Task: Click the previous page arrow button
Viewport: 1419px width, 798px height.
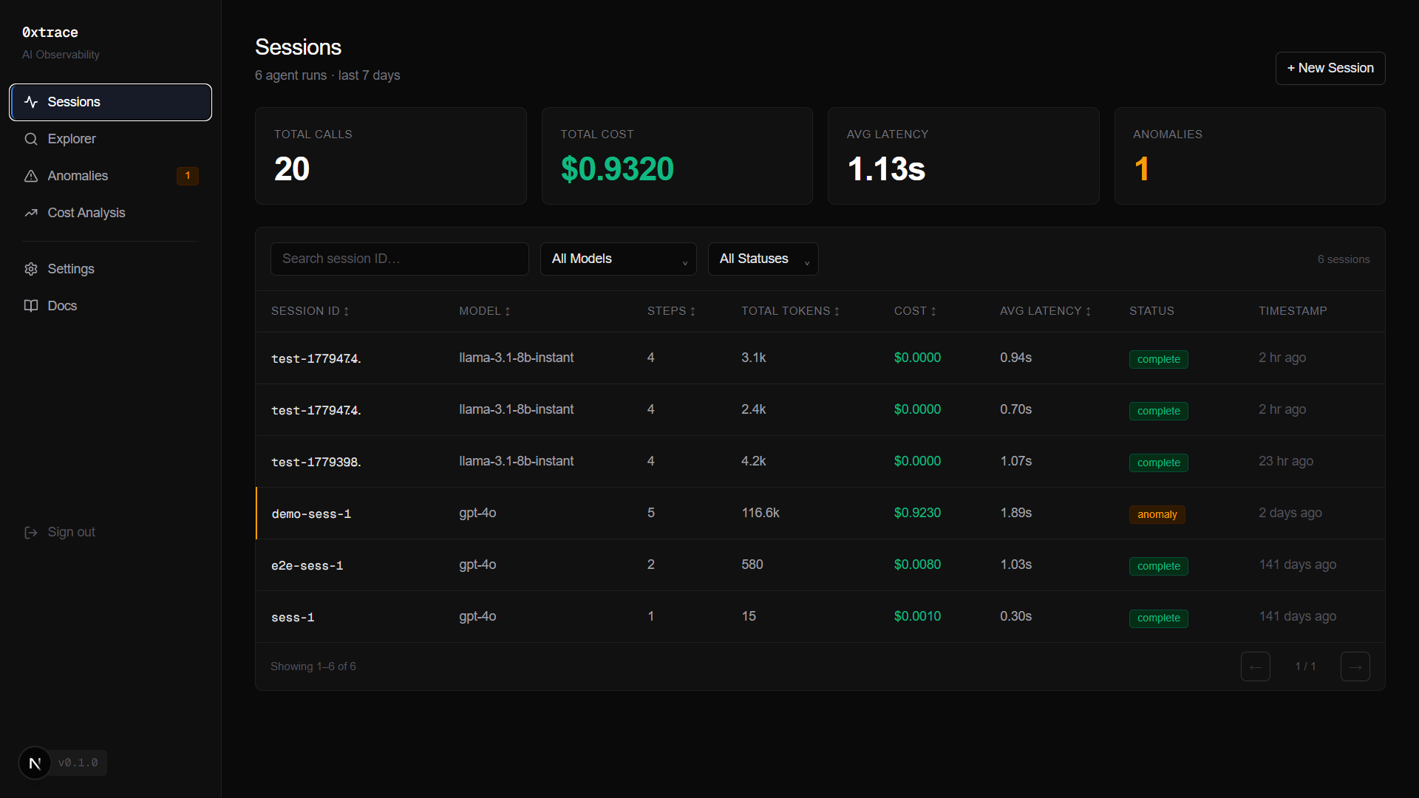Action: click(1256, 666)
